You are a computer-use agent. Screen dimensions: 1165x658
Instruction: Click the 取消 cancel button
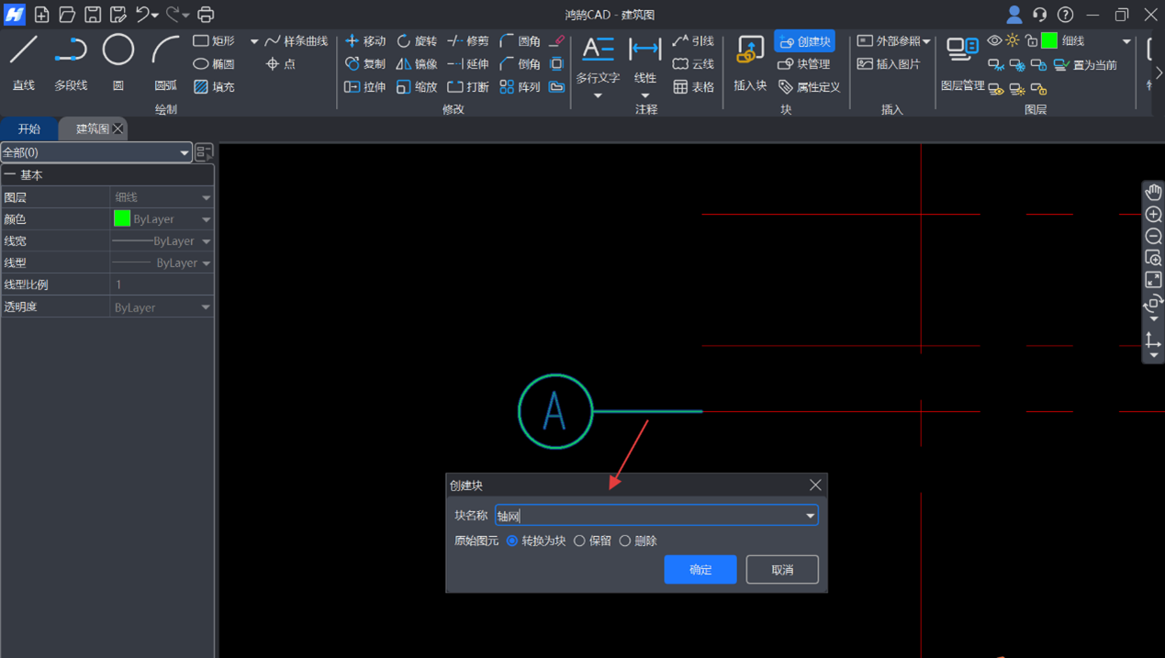tap(781, 570)
